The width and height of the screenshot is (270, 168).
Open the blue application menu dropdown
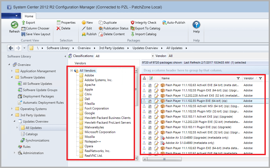coord(11,16)
